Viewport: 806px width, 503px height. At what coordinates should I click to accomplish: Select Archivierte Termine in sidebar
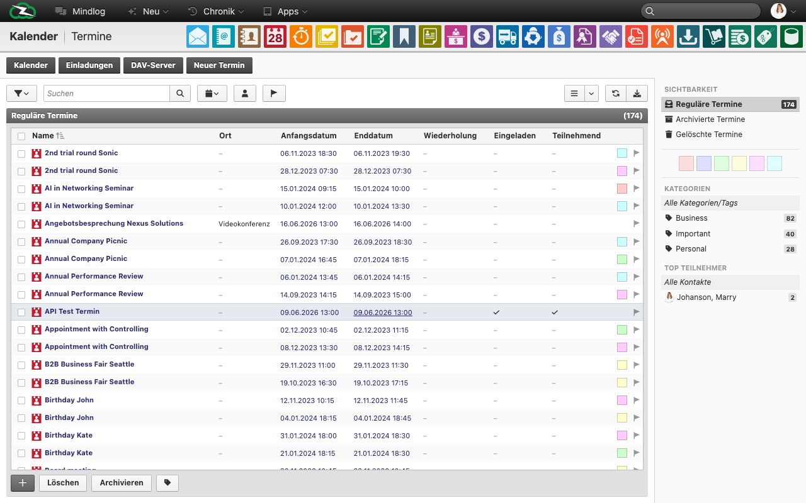pyautogui.click(x=730, y=119)
